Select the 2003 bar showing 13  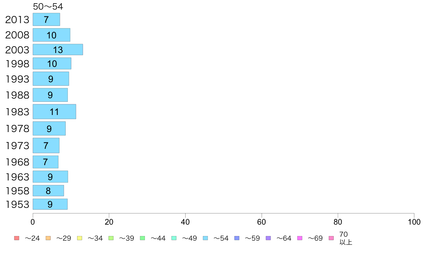pos(58,49)
